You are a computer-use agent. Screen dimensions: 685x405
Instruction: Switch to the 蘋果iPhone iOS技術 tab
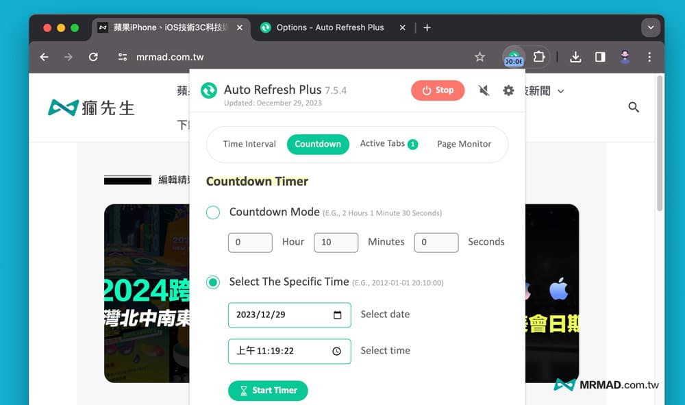[x=171, y=27]
